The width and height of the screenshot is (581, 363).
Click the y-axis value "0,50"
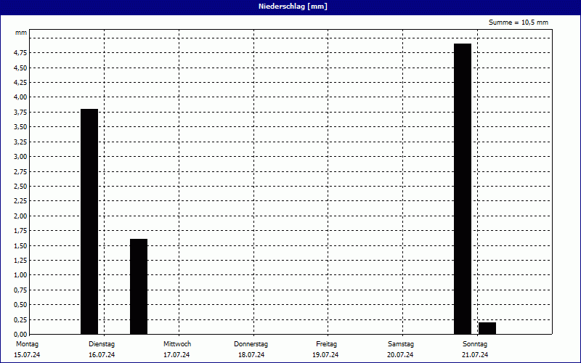coord(20,305)
